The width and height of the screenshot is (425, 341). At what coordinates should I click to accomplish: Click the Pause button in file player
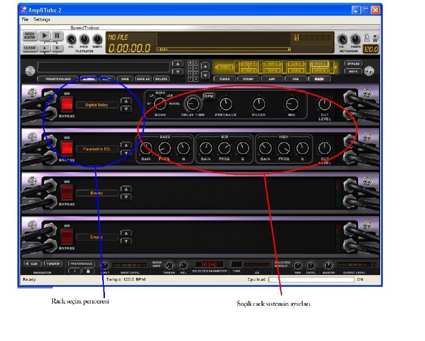57,36
